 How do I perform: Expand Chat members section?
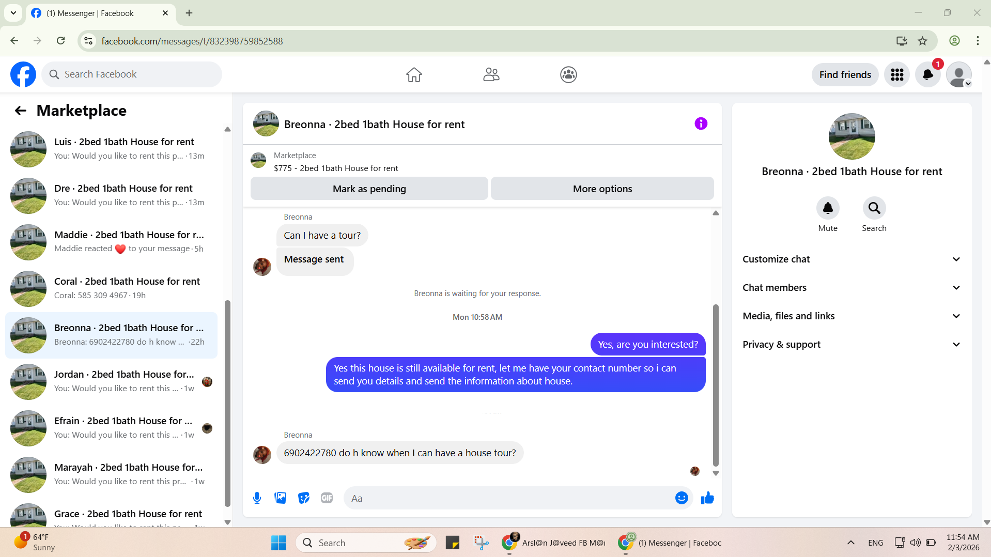tap(851, 288)
